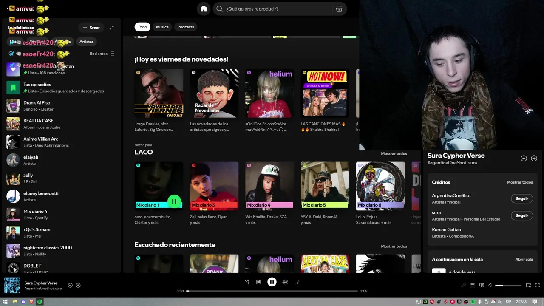The width and height of the screenshot is (544, 306).
Task: Select the Todo filter tab
Action: [142, 27]
